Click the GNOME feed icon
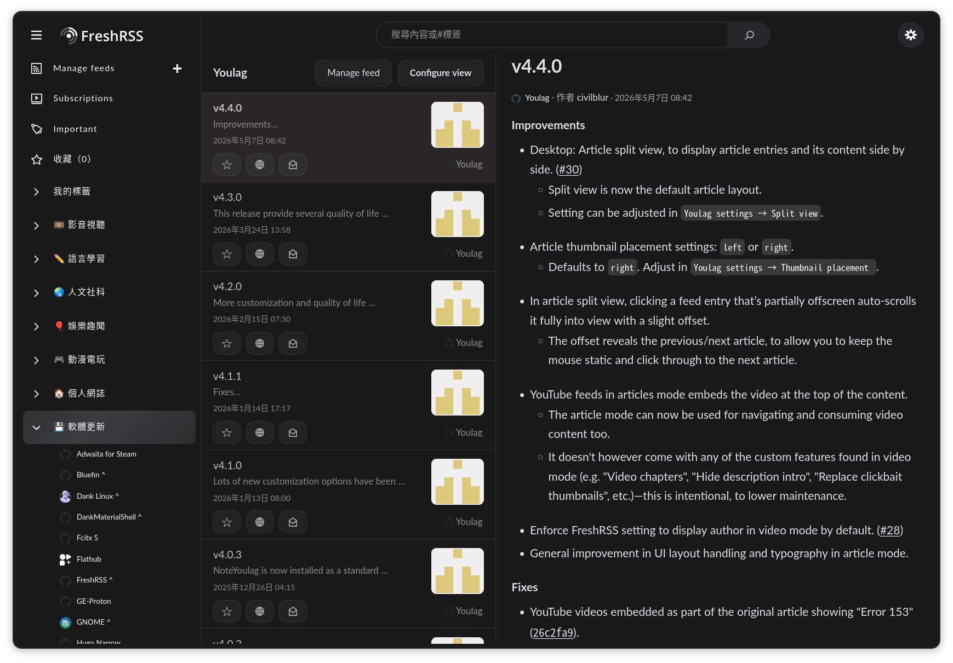Screen dimensions: 953x663 (x=65, y=622)
